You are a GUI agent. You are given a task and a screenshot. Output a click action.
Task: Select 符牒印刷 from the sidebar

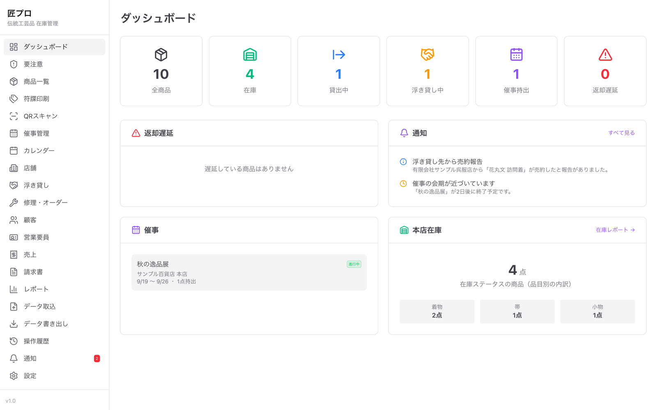pos(55,99)
